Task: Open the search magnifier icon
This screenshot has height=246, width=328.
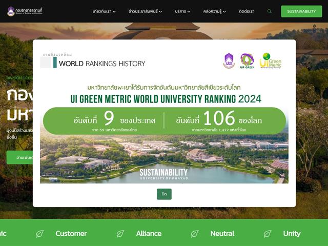Action: (270, 11)
